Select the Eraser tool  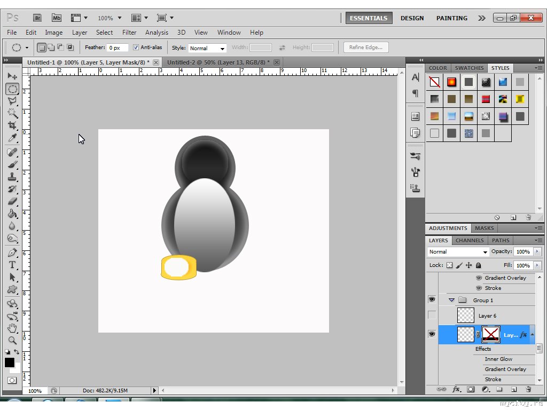click(x=12, y=201)
